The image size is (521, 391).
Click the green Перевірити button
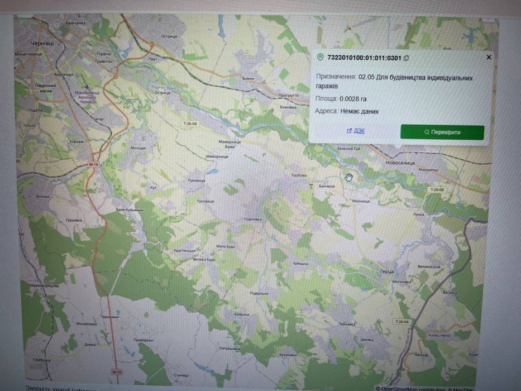(x=442, y=132)
